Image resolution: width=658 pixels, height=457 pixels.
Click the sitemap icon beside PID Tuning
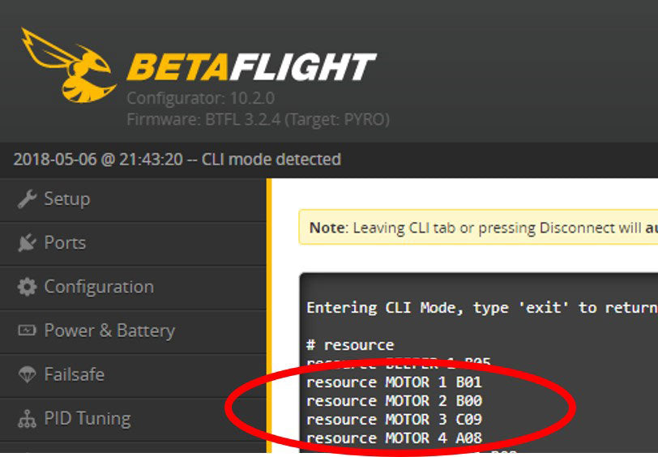(x=27, y=419)
